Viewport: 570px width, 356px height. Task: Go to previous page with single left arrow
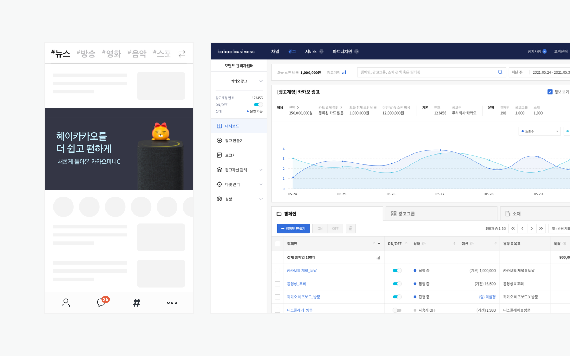pos(522,229)
